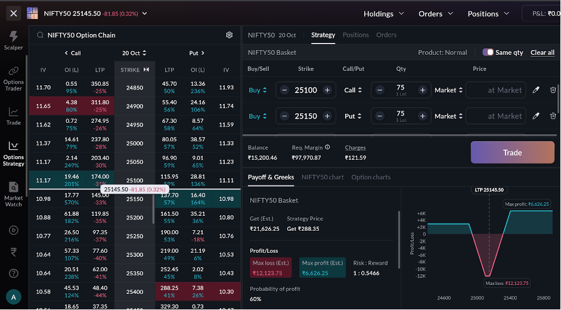This screenshot has width=561, height=310.
Task: Open the NIFTY50 chart tab
Action: coord(323,177)
